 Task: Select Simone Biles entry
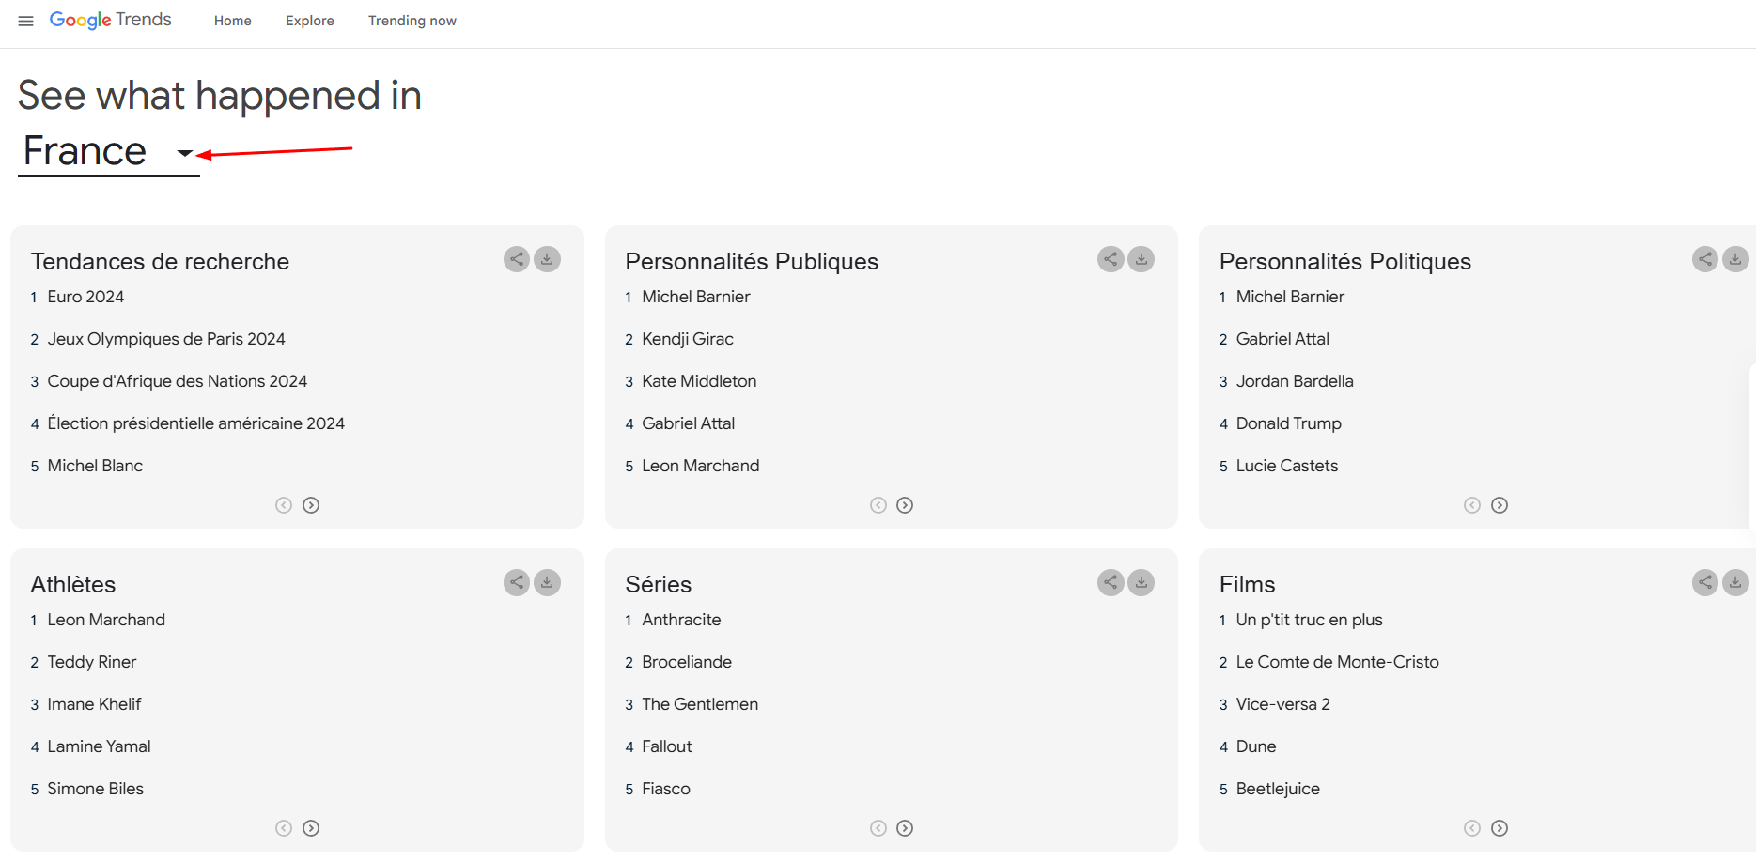pyautogui.click(x=95, y=789)
